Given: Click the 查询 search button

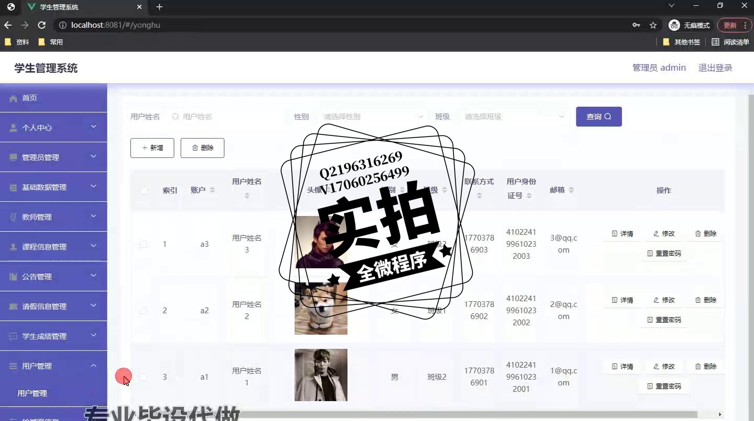Looking at the screenshot, I should (x=598, y=117).
